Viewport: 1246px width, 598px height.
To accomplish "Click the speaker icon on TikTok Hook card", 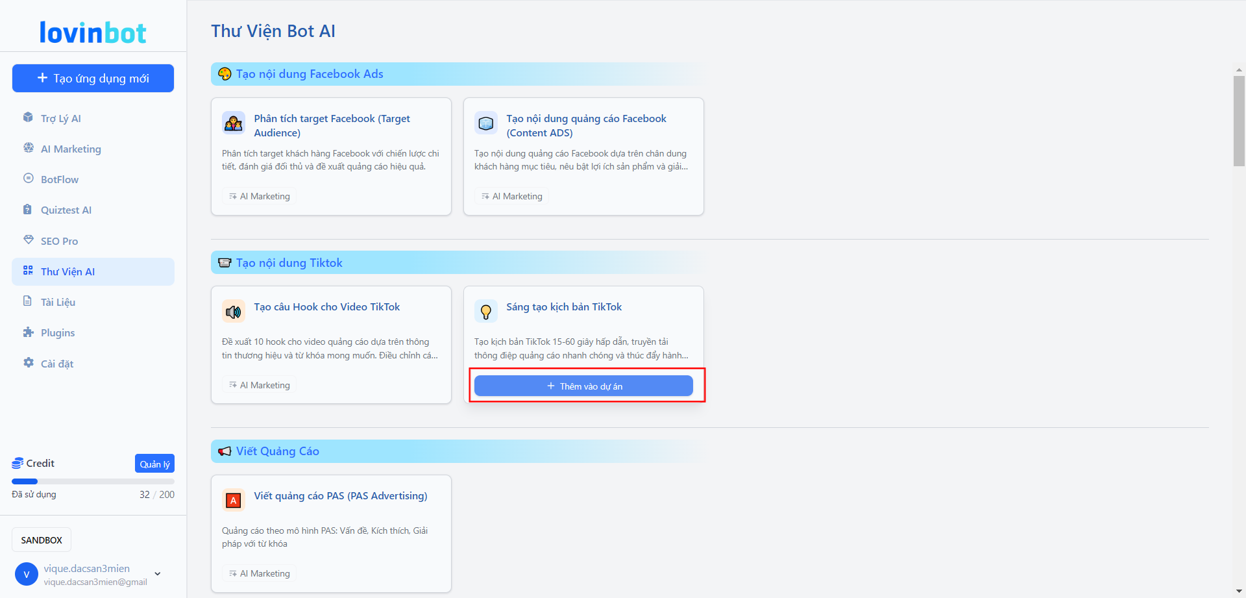I will pyautogui.click(x=233, y=312).
